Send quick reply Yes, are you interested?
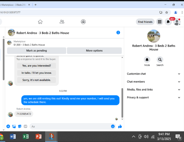 (x=36, y=66)
